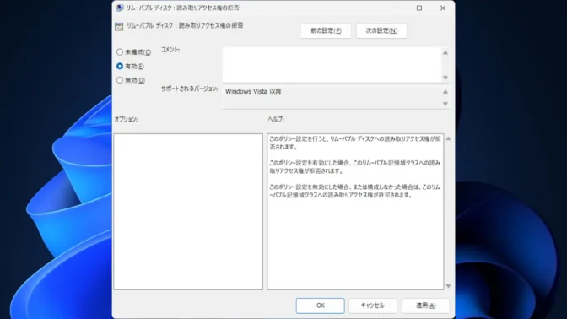Screen dimensions: 567x319
Task: Click the title bar window icon
Action: pos(120,8)
